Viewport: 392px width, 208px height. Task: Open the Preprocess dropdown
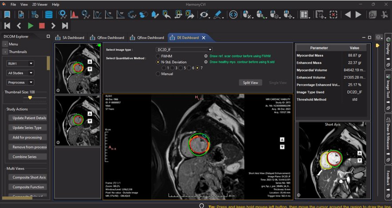click(21, 82)
